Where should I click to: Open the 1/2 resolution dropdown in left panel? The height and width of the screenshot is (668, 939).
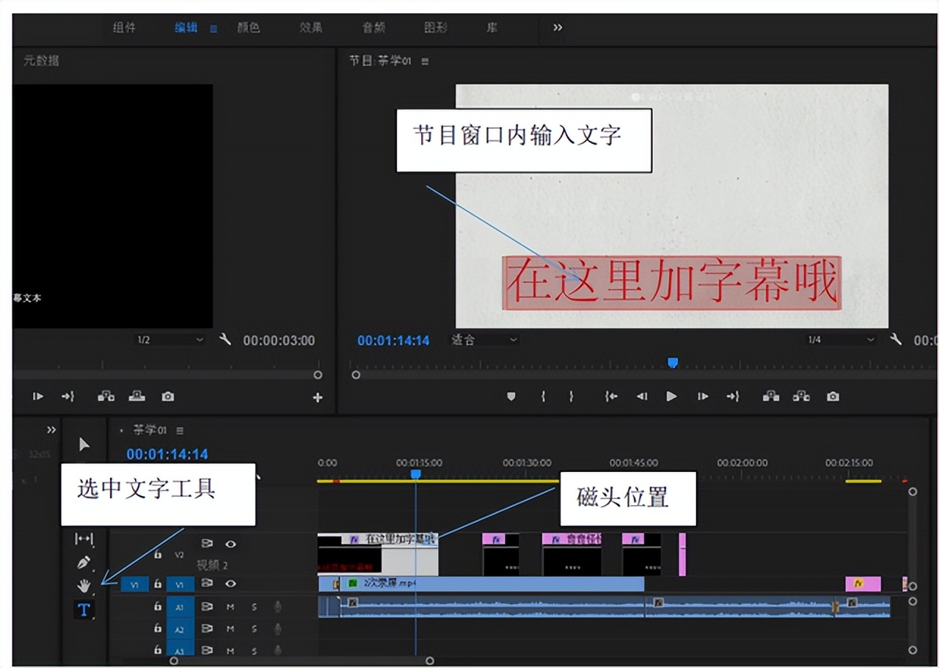169,339
